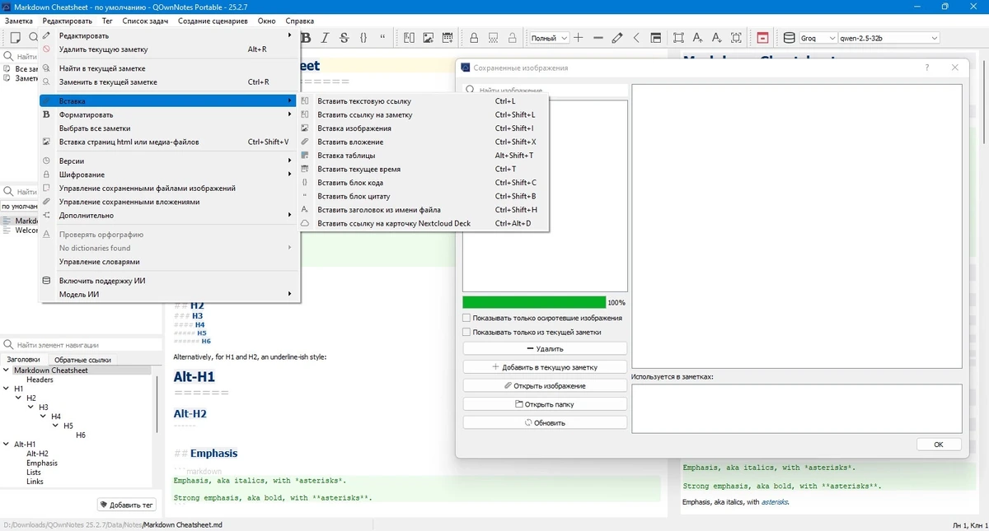Click the AI database icon before Groq
Viewport: 989px width, 531px height.
(789, 38)
